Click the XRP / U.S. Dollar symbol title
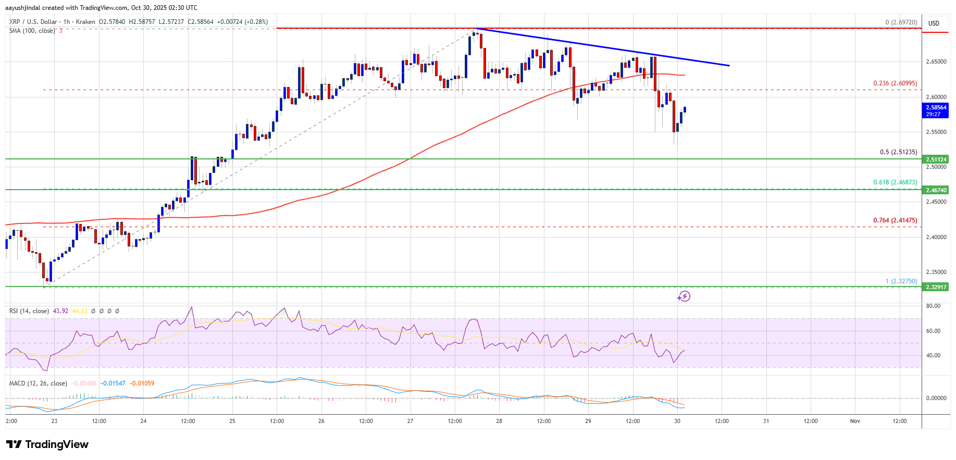This screenshot has width=956, height=460. (33, 22)
